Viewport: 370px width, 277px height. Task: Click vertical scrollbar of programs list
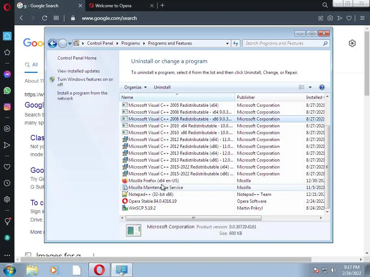click(x=327, y=167)
